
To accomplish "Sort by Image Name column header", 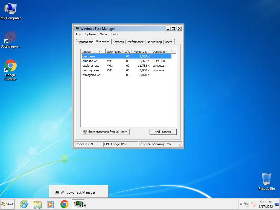I will (93, 52).
